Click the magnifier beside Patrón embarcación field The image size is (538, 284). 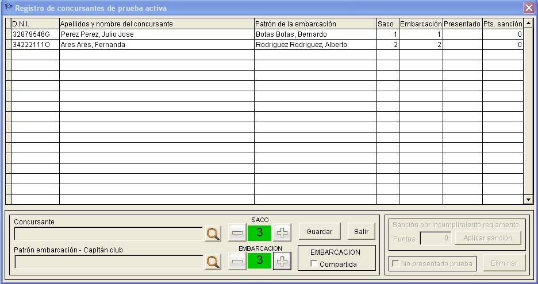pos(213,262)
